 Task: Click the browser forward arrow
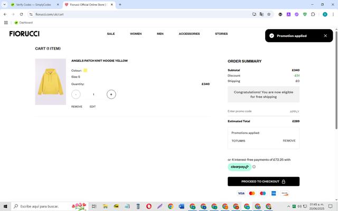coord(13,14)
